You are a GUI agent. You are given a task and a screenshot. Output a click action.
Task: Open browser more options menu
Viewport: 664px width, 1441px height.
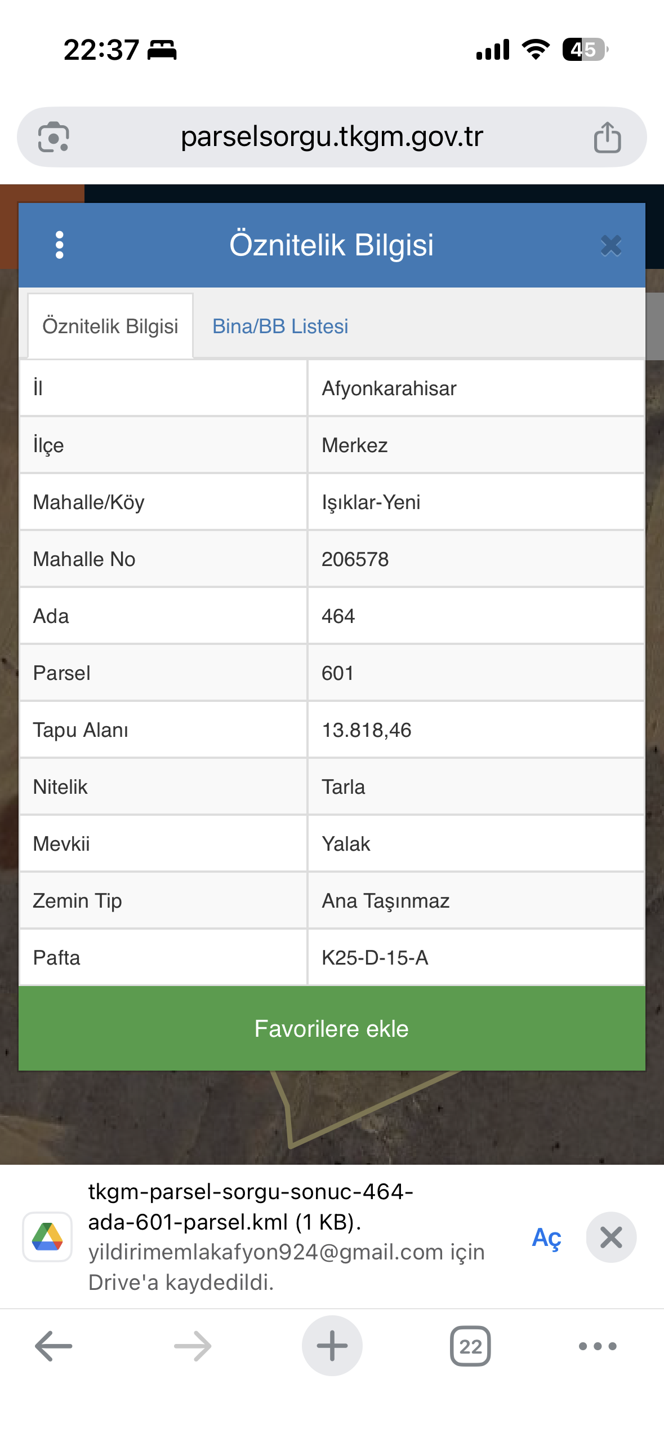coord(598,1346)
